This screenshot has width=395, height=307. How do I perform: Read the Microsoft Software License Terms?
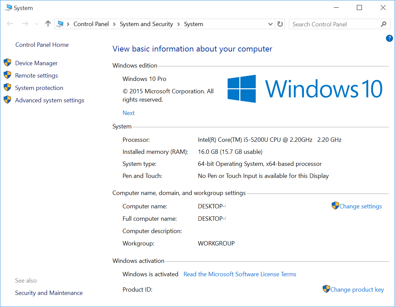click(240, 274)
